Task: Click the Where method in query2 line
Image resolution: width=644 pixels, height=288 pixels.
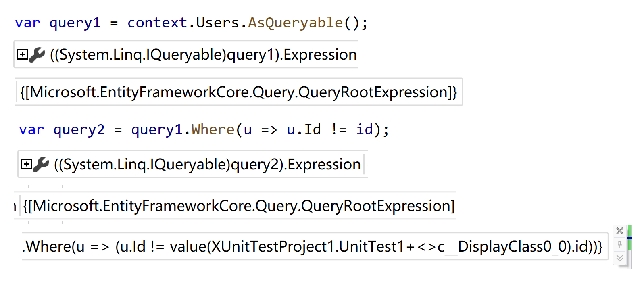Action: (213, 130)
